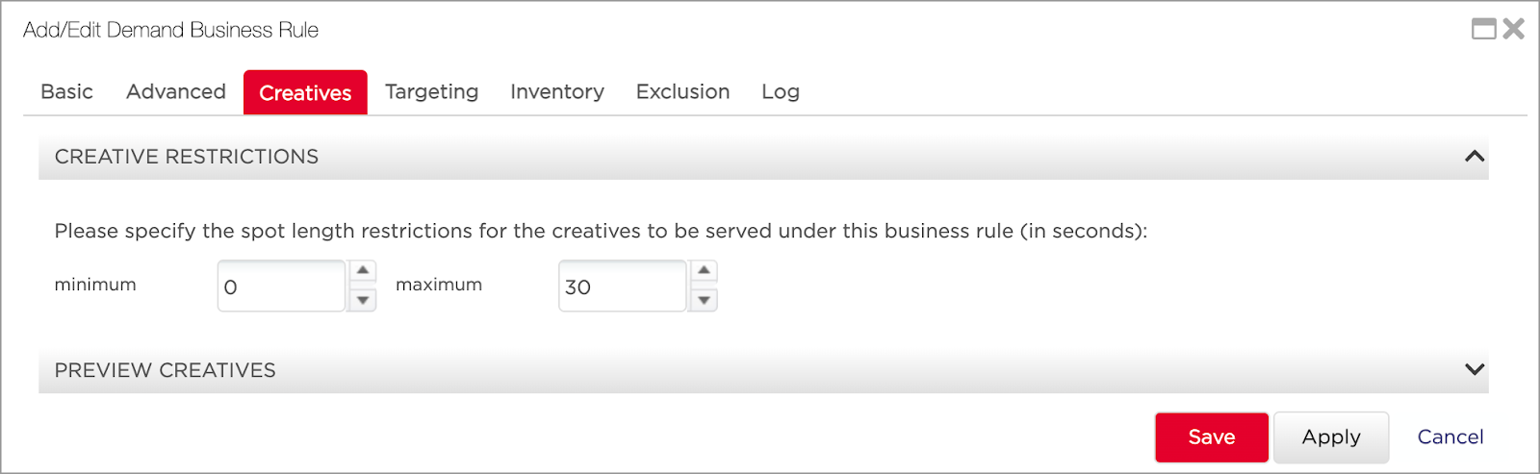The height and width of the screenshot is (474, 1540).
Task: Focus the maximum spot length field
Action: pyautogui.click(x=623, y=286)
